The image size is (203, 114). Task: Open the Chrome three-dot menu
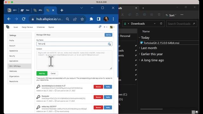113,19
